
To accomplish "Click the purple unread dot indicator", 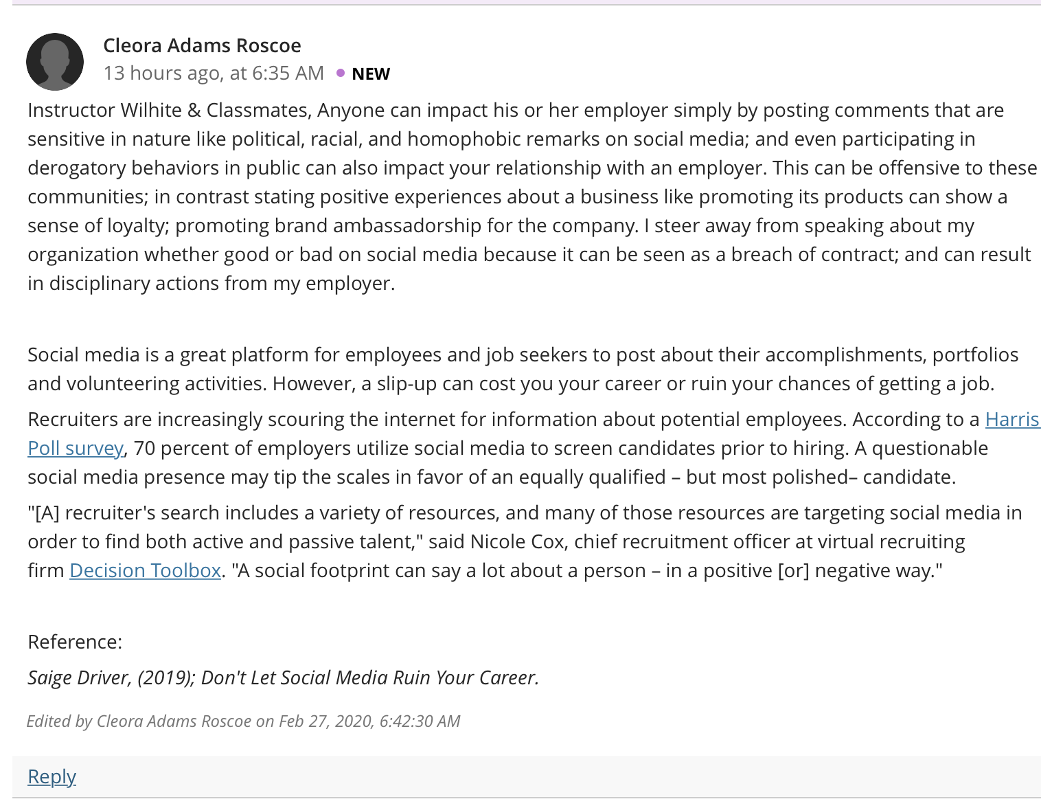I will 341,73.
